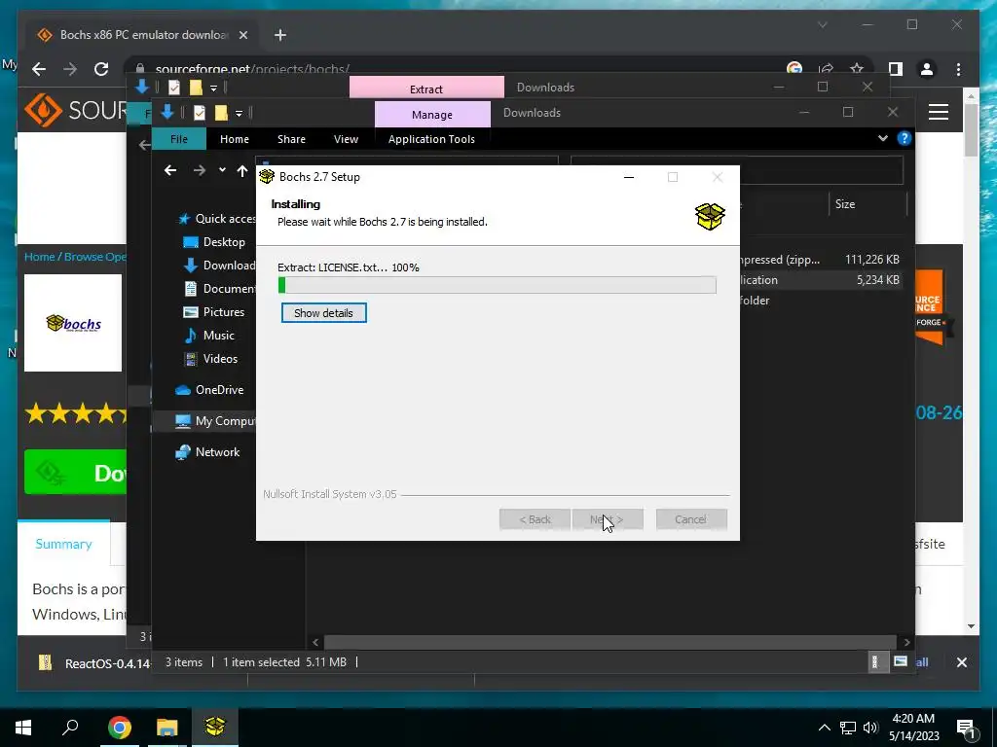
Task: Open Pictures in the navigation pane
Action: click(x=213, y=312)
